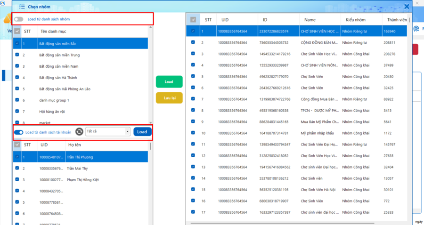Viewport: 424px width, 225px height.
Task: Uncheck checkbox for account Trần Mai Thy
Action: tap(17, 168)
